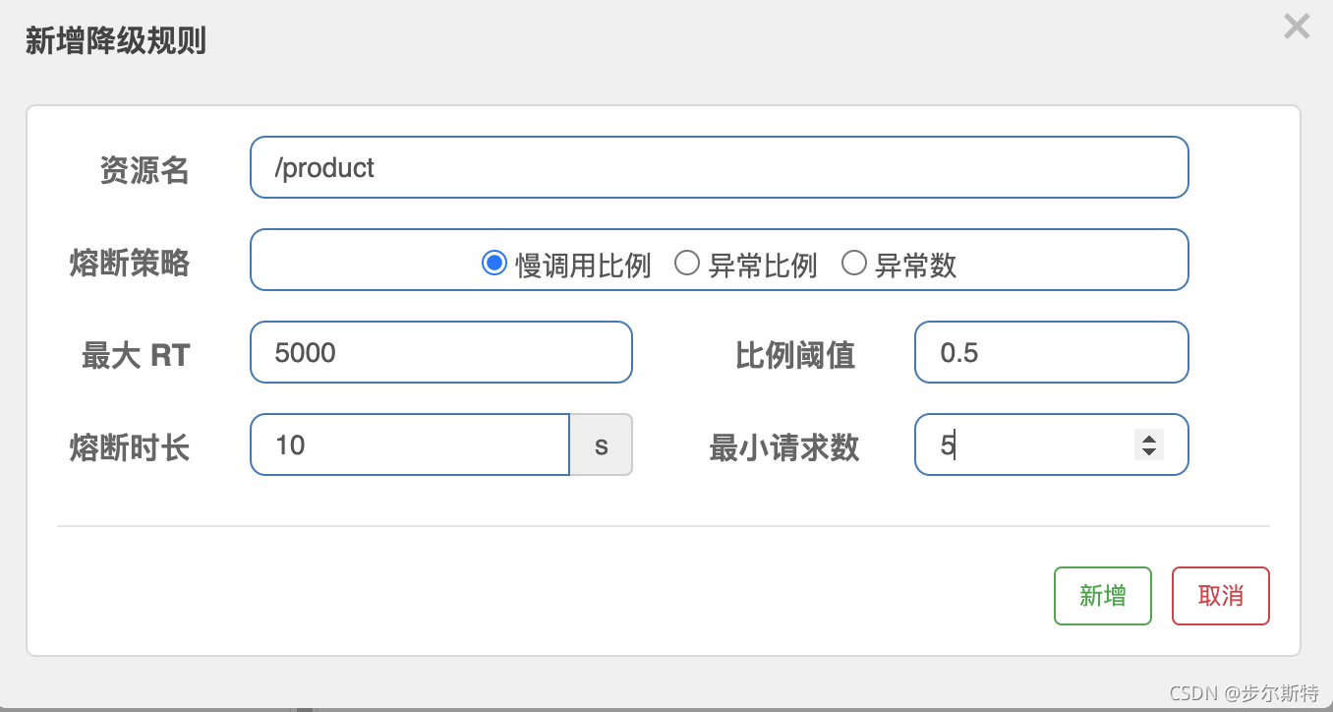Image resolution: width=1333 pixels, height=712 pixels.
Task: Increase 最小请求数 with the up arrow
Action: (x=1148, y=439)
